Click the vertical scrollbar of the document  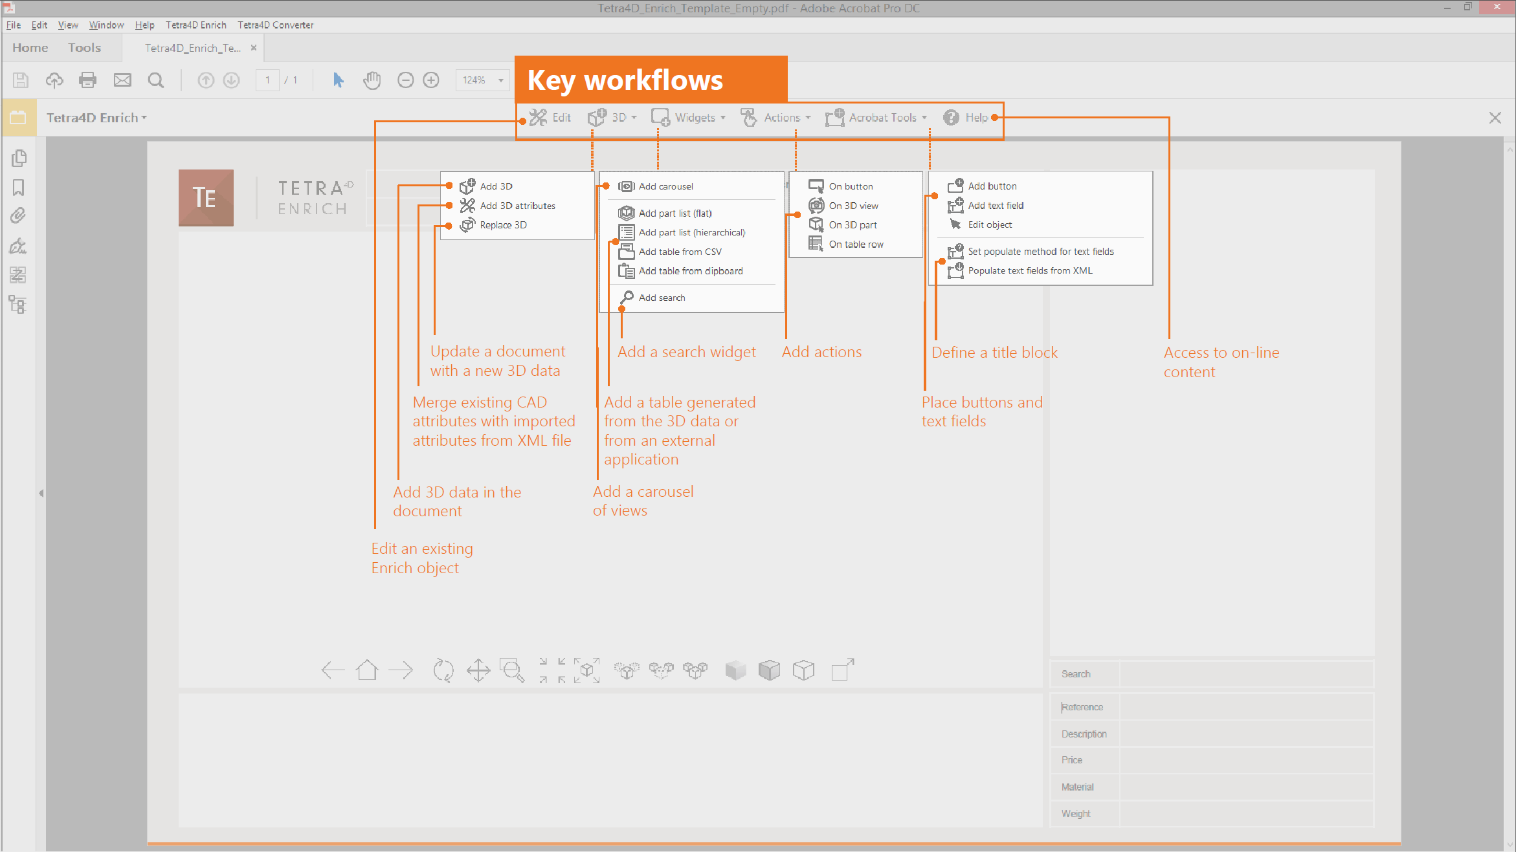coord(1510,495)
